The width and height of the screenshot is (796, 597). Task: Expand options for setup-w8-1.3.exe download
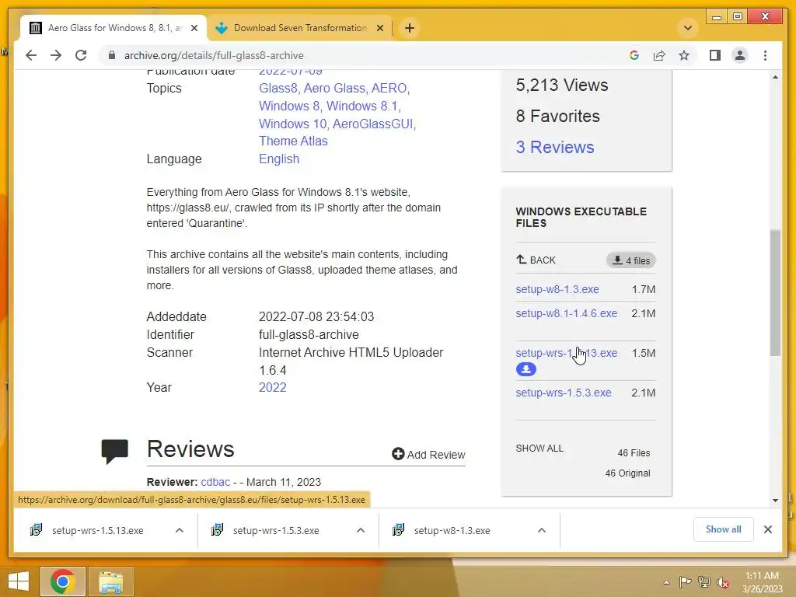pos(542,530)
